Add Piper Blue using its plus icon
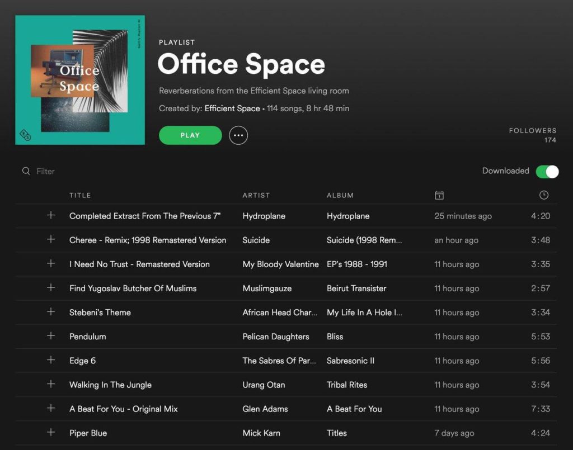 [51, 432]
